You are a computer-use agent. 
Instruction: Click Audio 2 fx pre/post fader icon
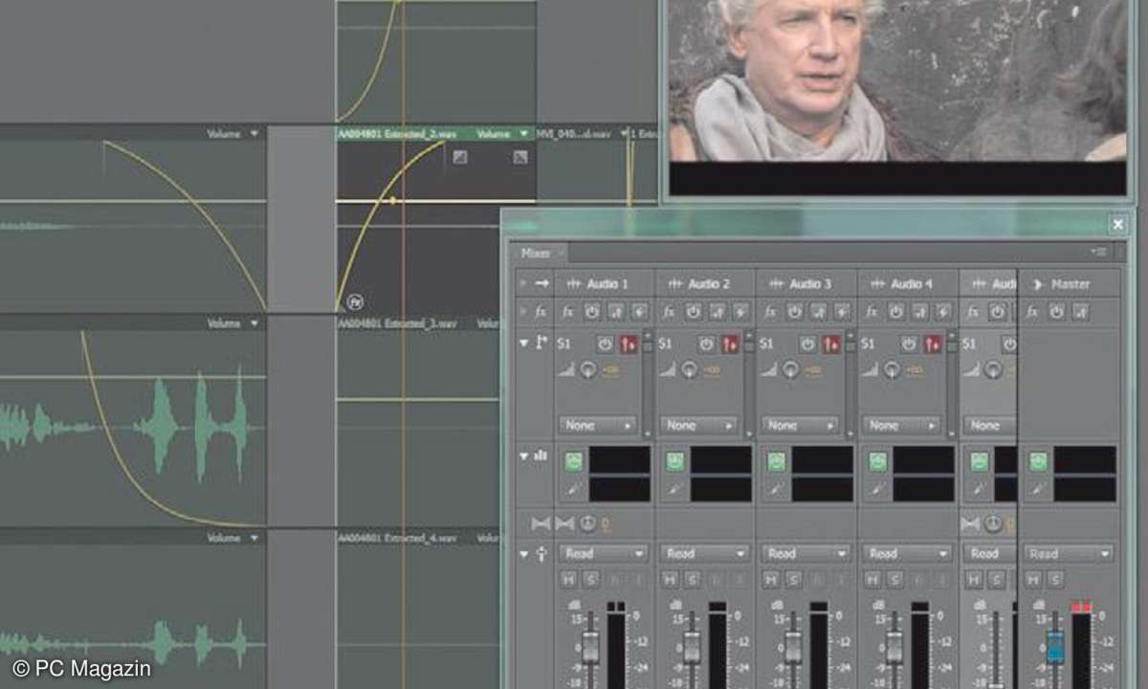coord(717,311)
